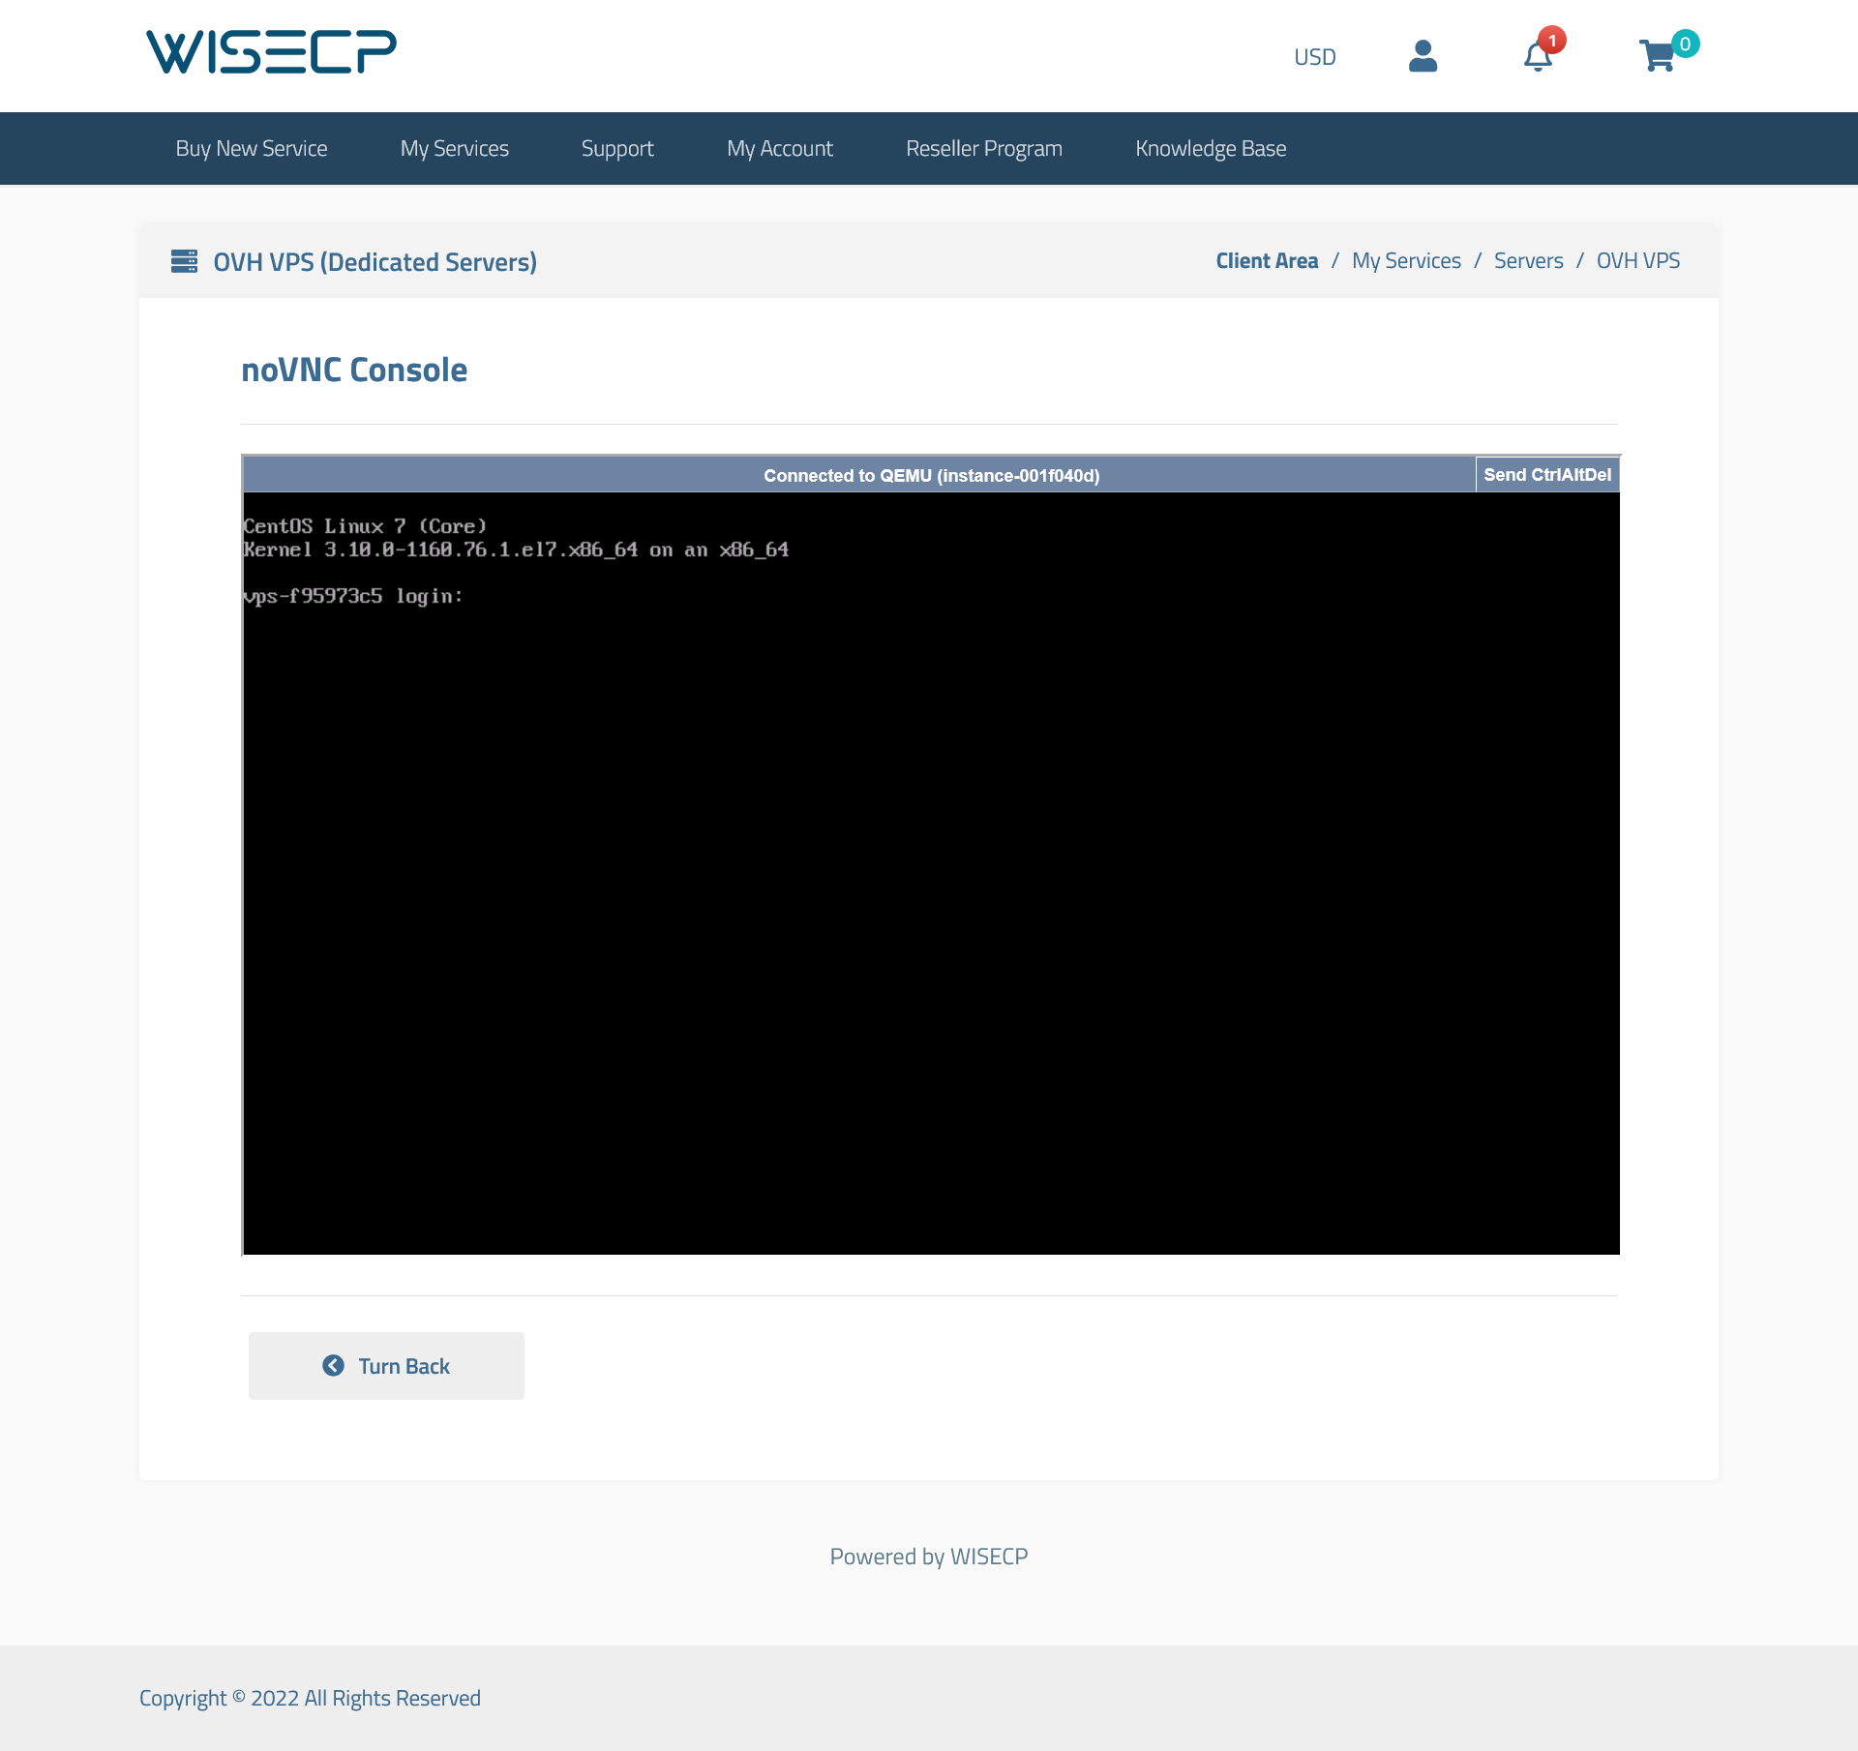Screen dimensions: 1858x1751
Task: Click the My Account link
Action: 780,148
